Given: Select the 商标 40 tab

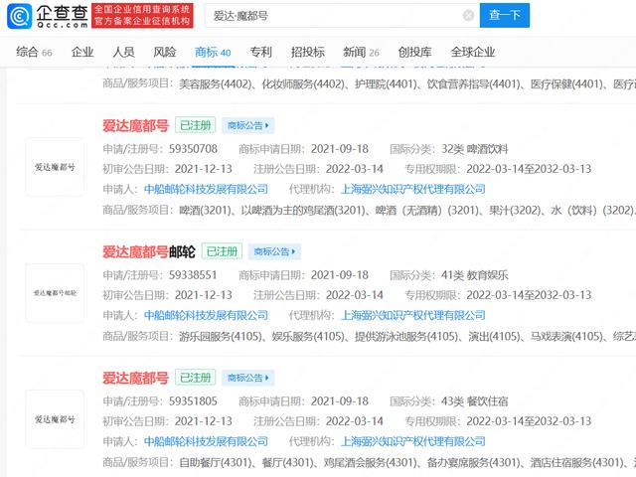Looking at the screenshot, I should [213, 52].
